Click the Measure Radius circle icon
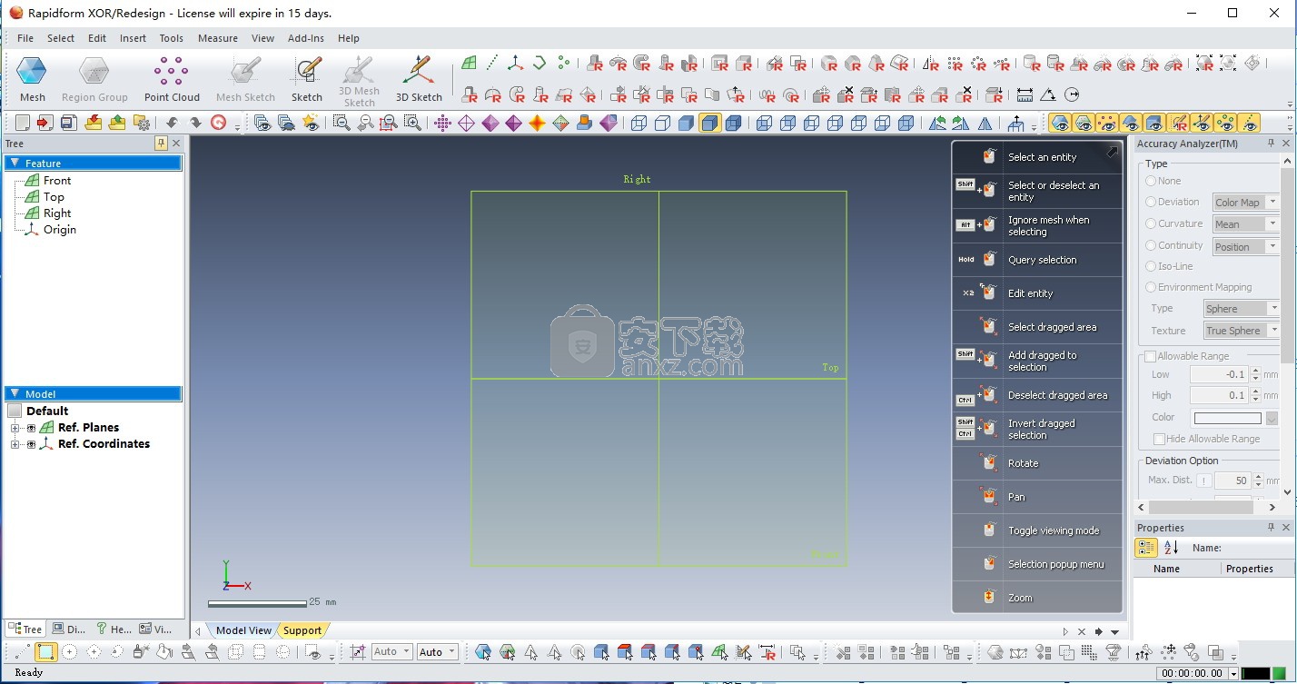Viewport: 1297px width, 684px height. (x=1072, y=94)
